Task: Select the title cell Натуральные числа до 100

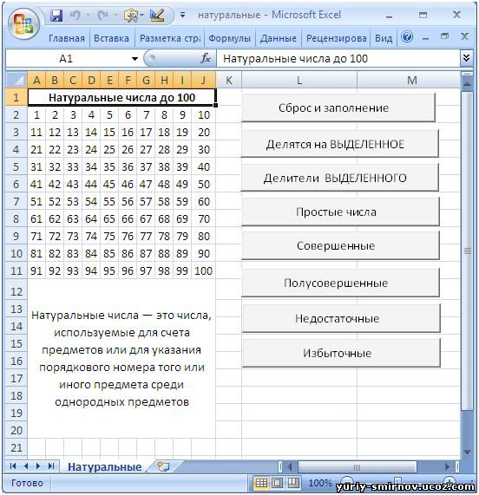Action: [x=121, y=97]
